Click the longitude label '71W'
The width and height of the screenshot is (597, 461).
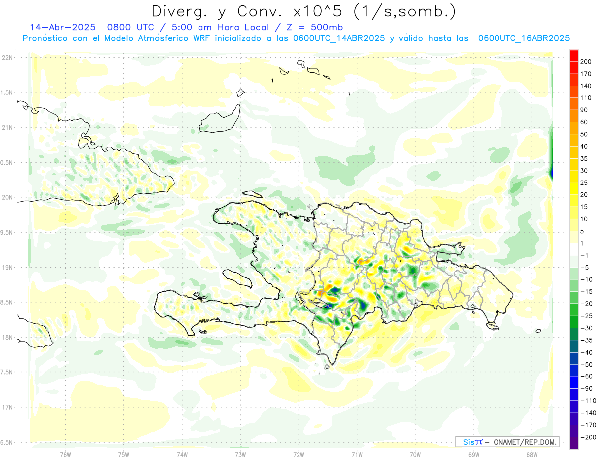(357, 454)
